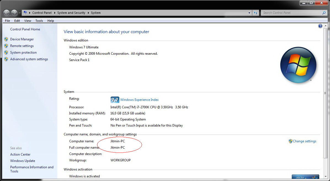This screenshot has height=181, width=330.
Task: Go to Control Panel Home
Action: click(x=25, y=29)
